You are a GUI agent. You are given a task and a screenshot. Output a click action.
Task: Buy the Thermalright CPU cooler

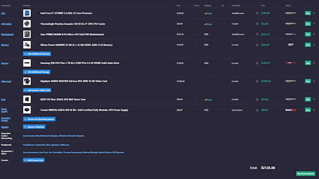[308, 24]
